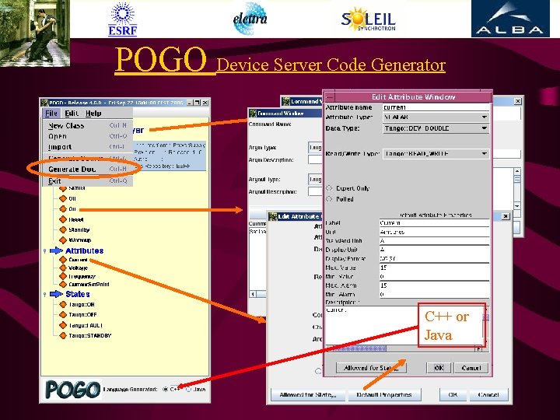This screenshot has width=560, height=420.
Task: Click the Voltage attribute diamond icon
Action: click(63, 268)
